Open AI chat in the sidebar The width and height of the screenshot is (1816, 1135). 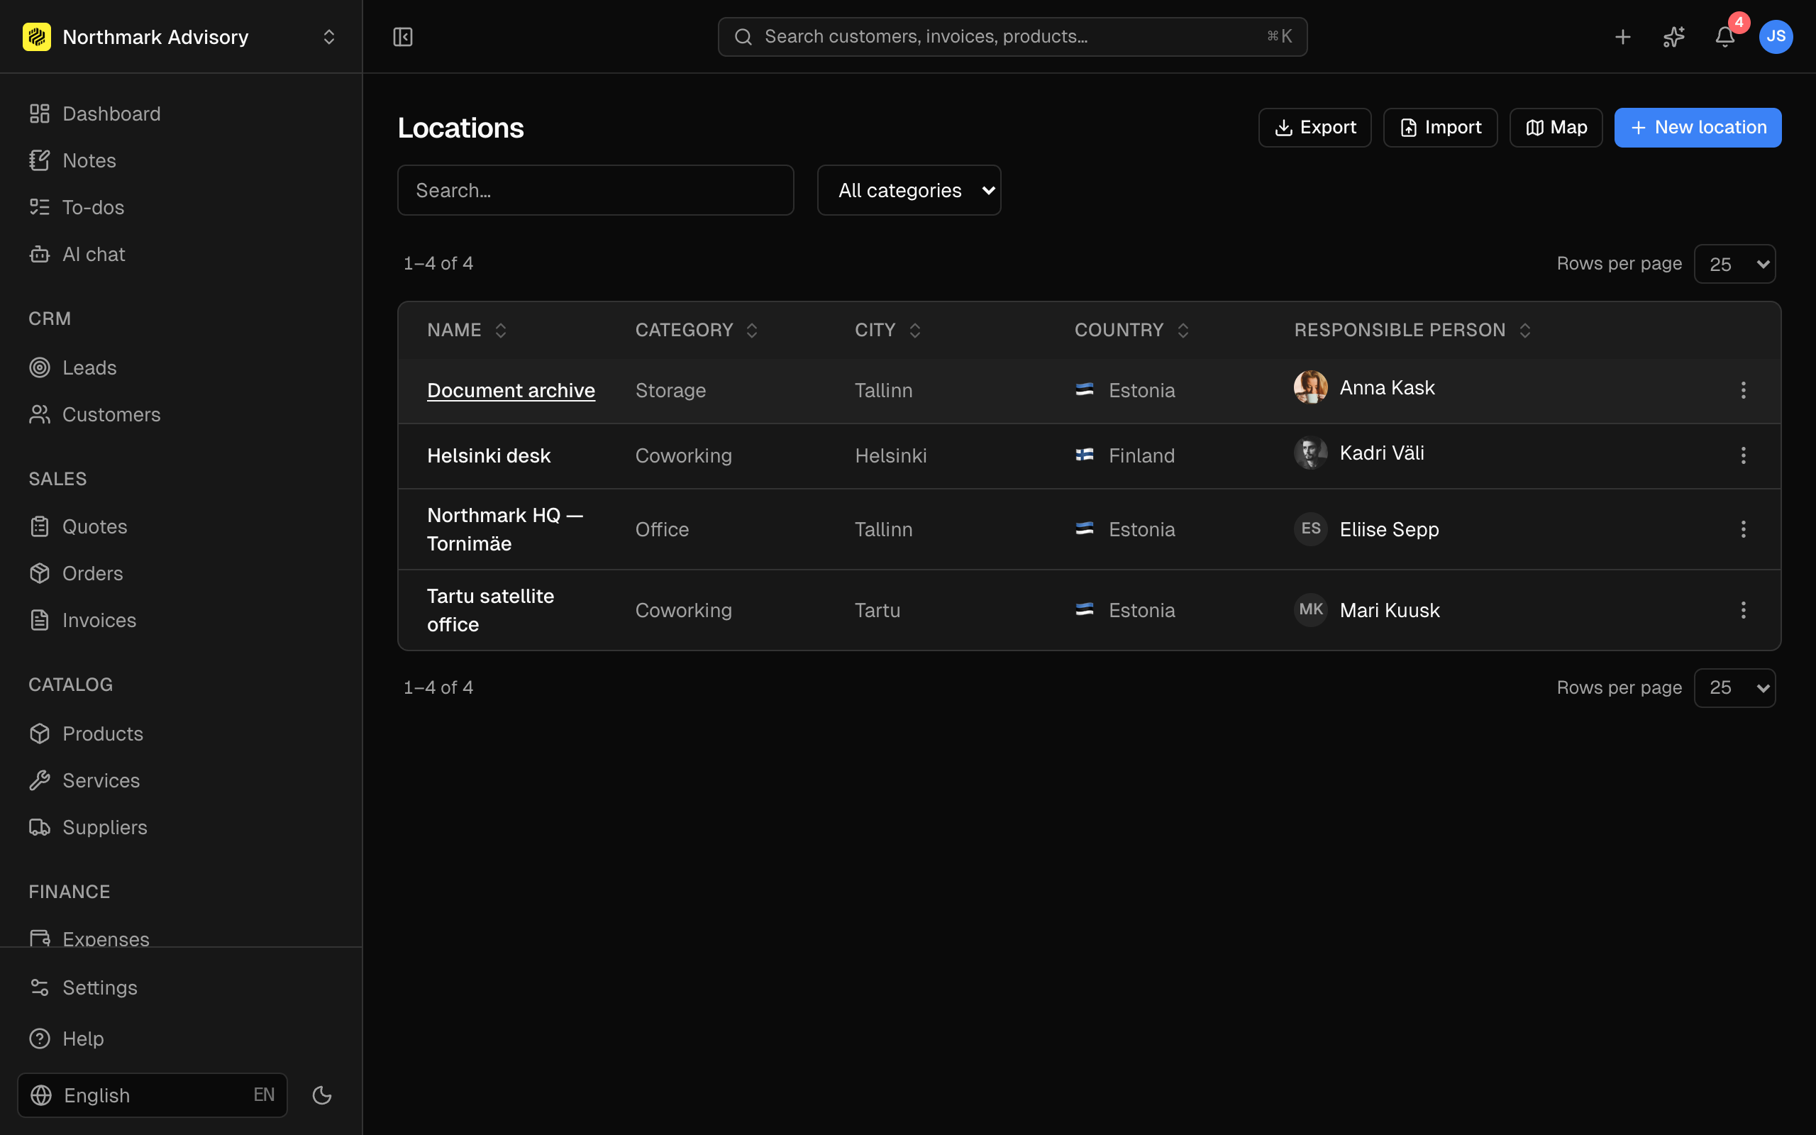[x=181, y=255]
